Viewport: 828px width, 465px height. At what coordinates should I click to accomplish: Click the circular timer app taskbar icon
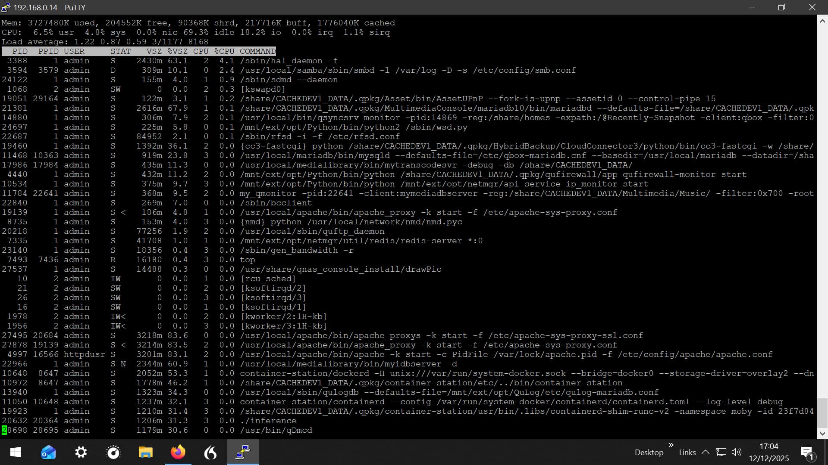coord(113,452)
